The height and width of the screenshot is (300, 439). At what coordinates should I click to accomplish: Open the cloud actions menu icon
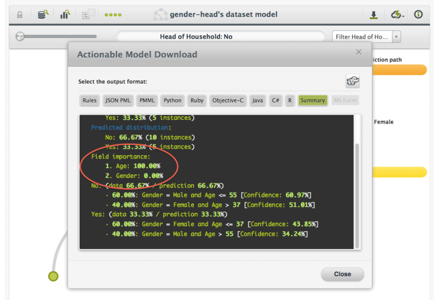[x=397, y=15]
